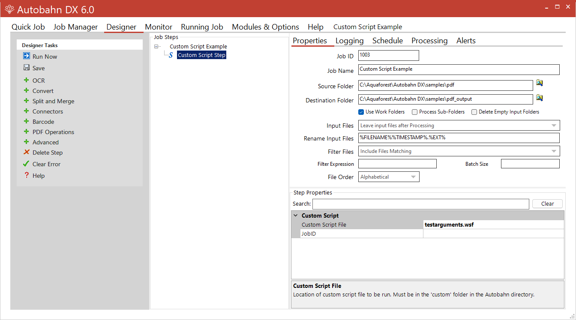Click the Delete Step icon

click(x=27, y=153)
